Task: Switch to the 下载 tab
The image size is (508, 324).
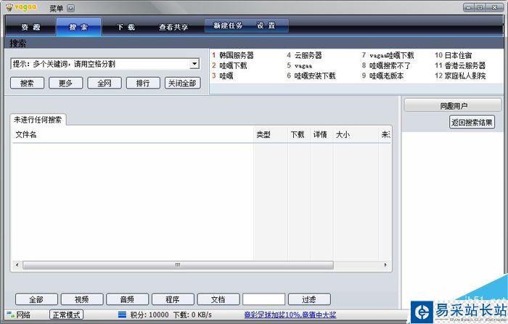Action: (x=126, y=28)
